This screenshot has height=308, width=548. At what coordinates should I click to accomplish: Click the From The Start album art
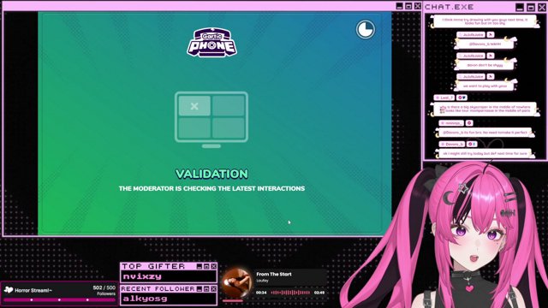[236, 283]
